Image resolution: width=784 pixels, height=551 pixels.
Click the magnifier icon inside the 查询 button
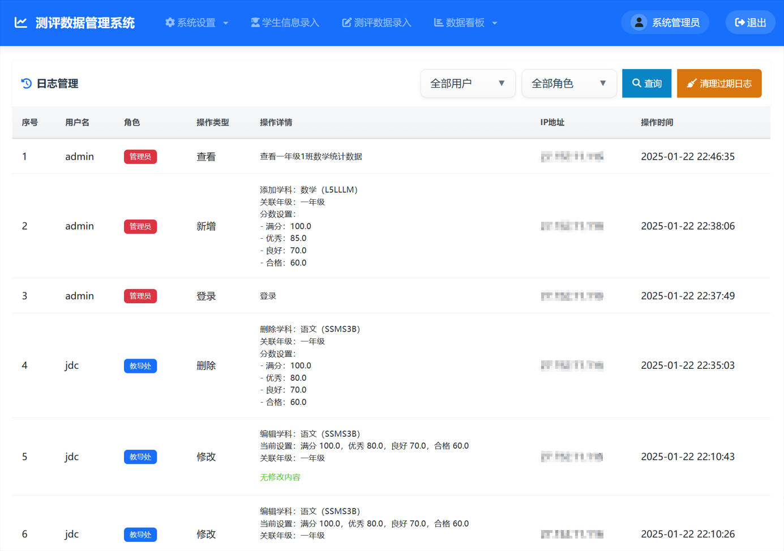click(636, 83)
